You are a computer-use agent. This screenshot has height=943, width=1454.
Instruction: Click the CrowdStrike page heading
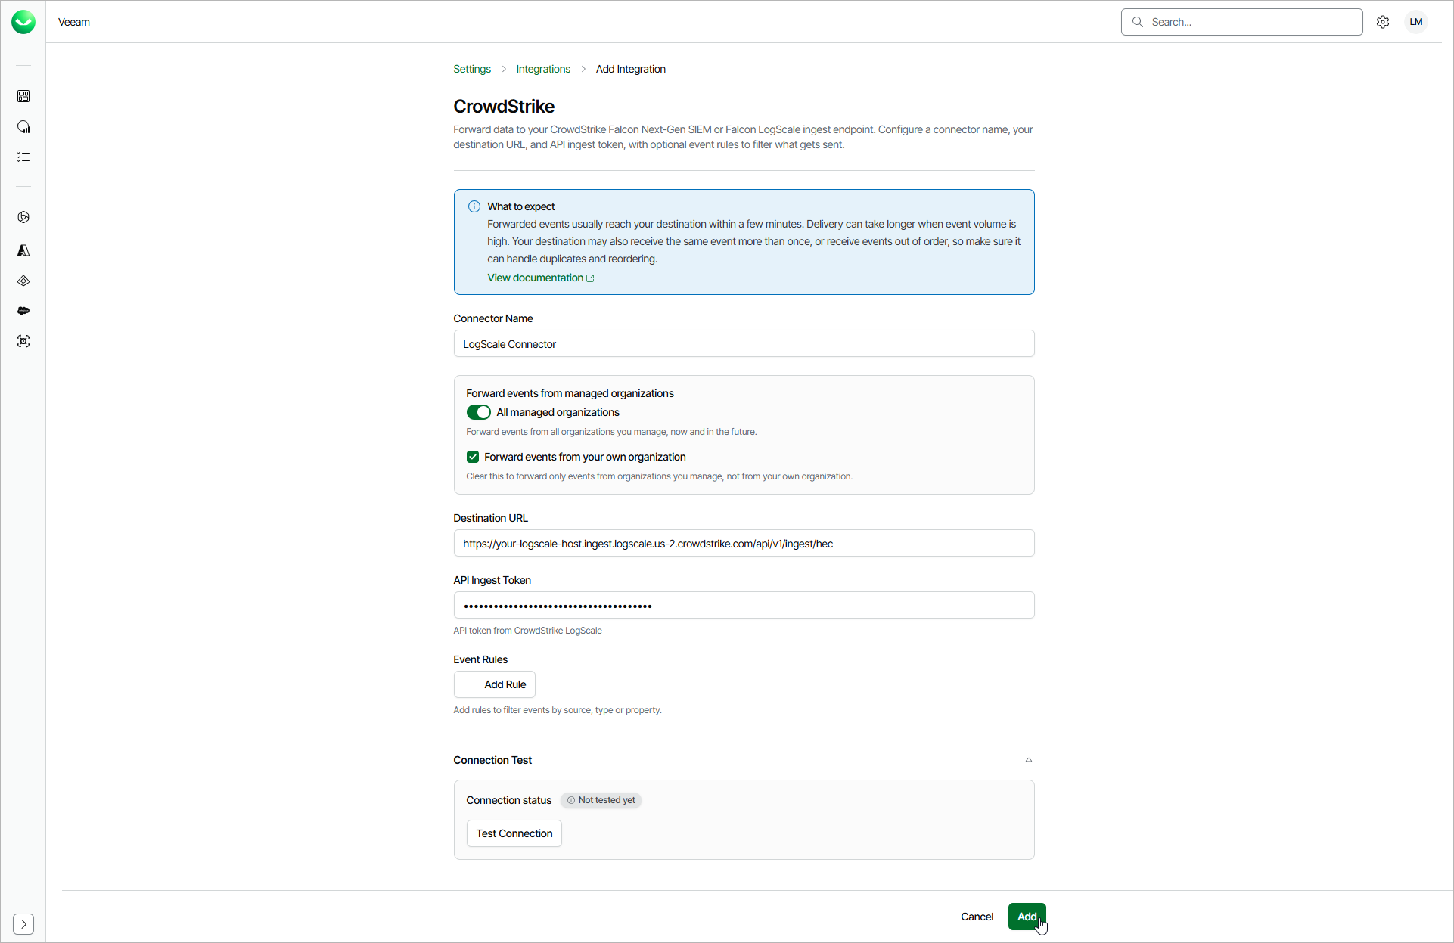(x=504, y=107)
